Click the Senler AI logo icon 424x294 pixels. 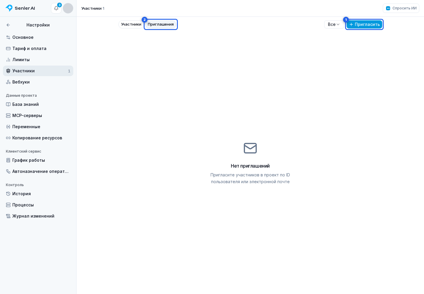(x=9, y=8)
